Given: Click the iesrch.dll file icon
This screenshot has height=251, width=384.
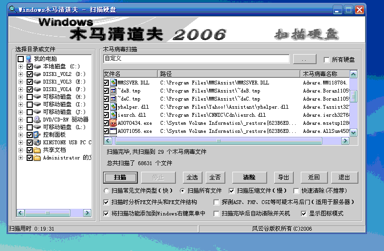Looking at the screenshot, I should (x=113, y=115).
